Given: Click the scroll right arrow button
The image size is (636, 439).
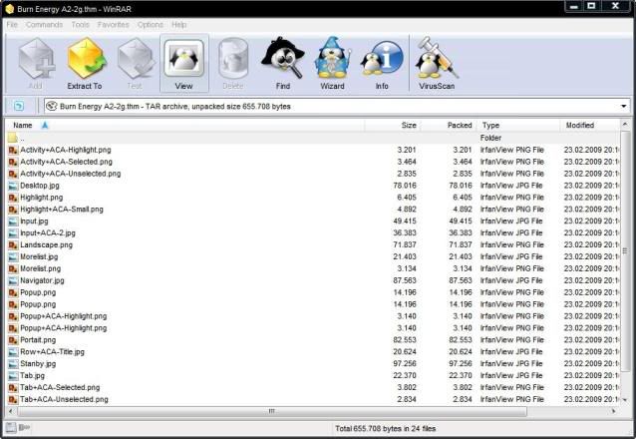Looking at the screenshot, I should click(x=614, y=411).
